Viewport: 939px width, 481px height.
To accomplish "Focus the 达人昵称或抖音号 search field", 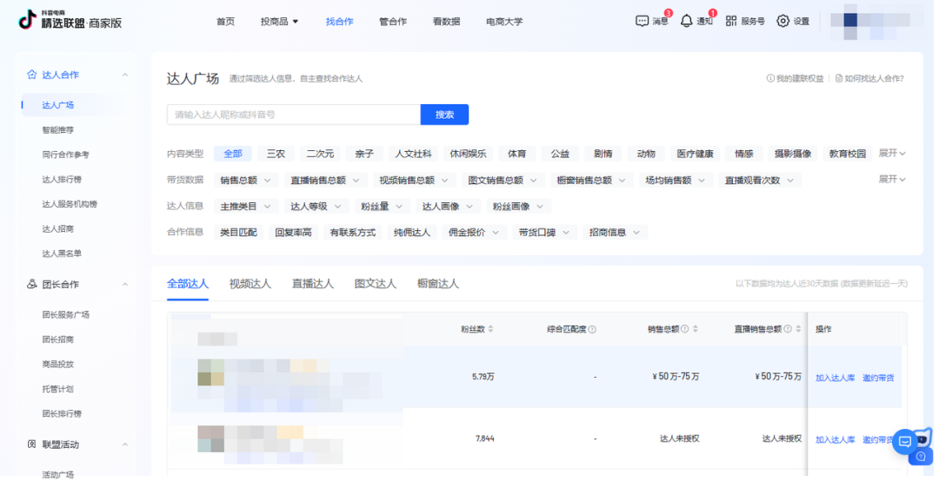I will click(294, 115).
